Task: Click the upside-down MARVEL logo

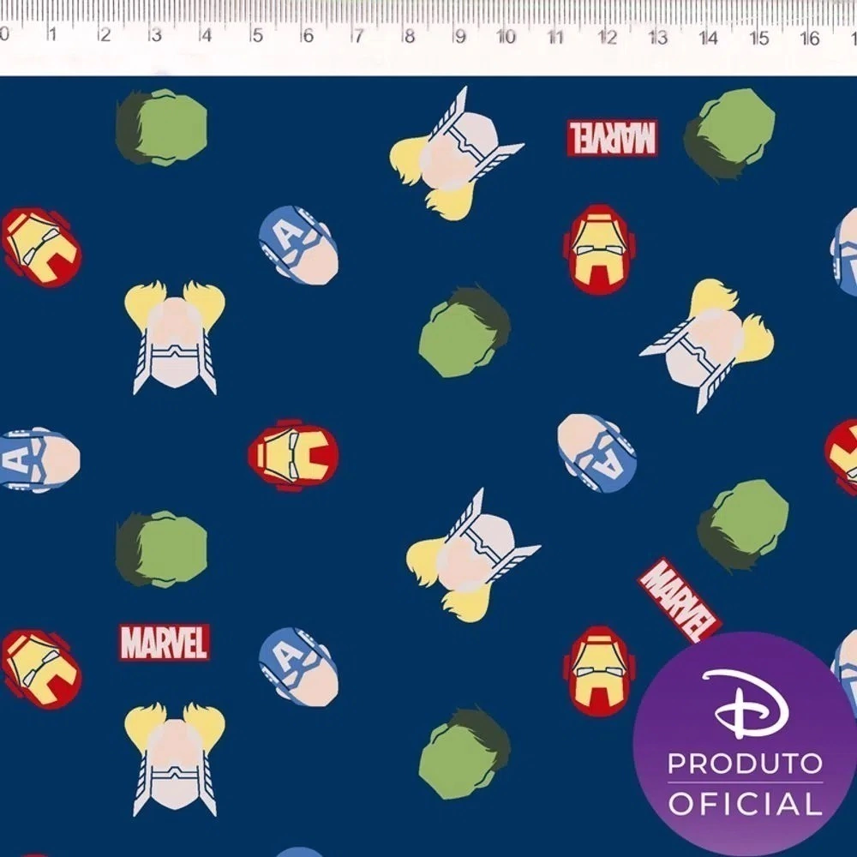Action: (612, 138)
